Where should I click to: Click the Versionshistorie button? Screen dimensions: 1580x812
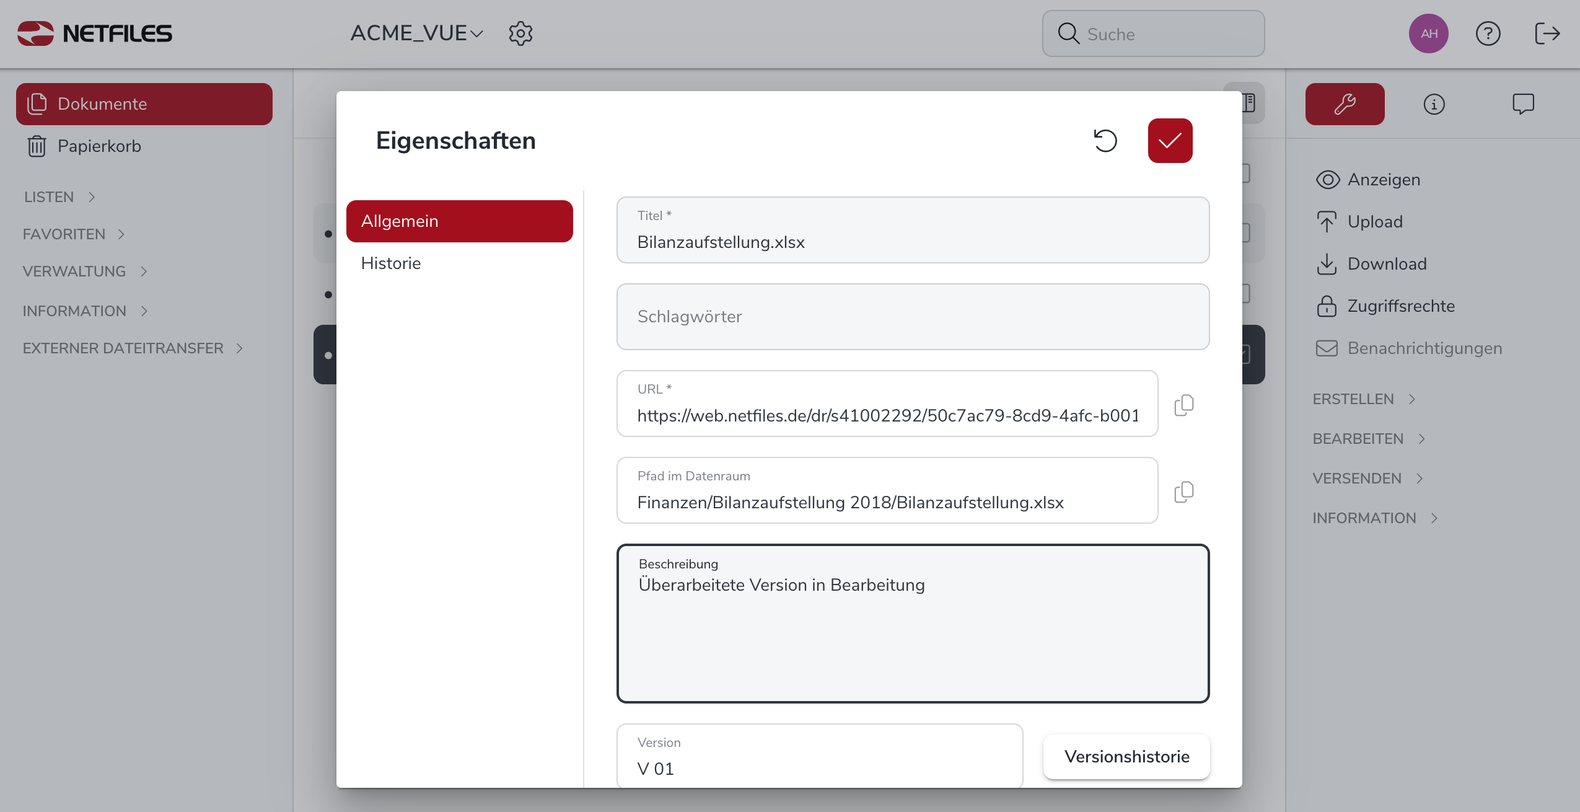[x=1126, y=756]
